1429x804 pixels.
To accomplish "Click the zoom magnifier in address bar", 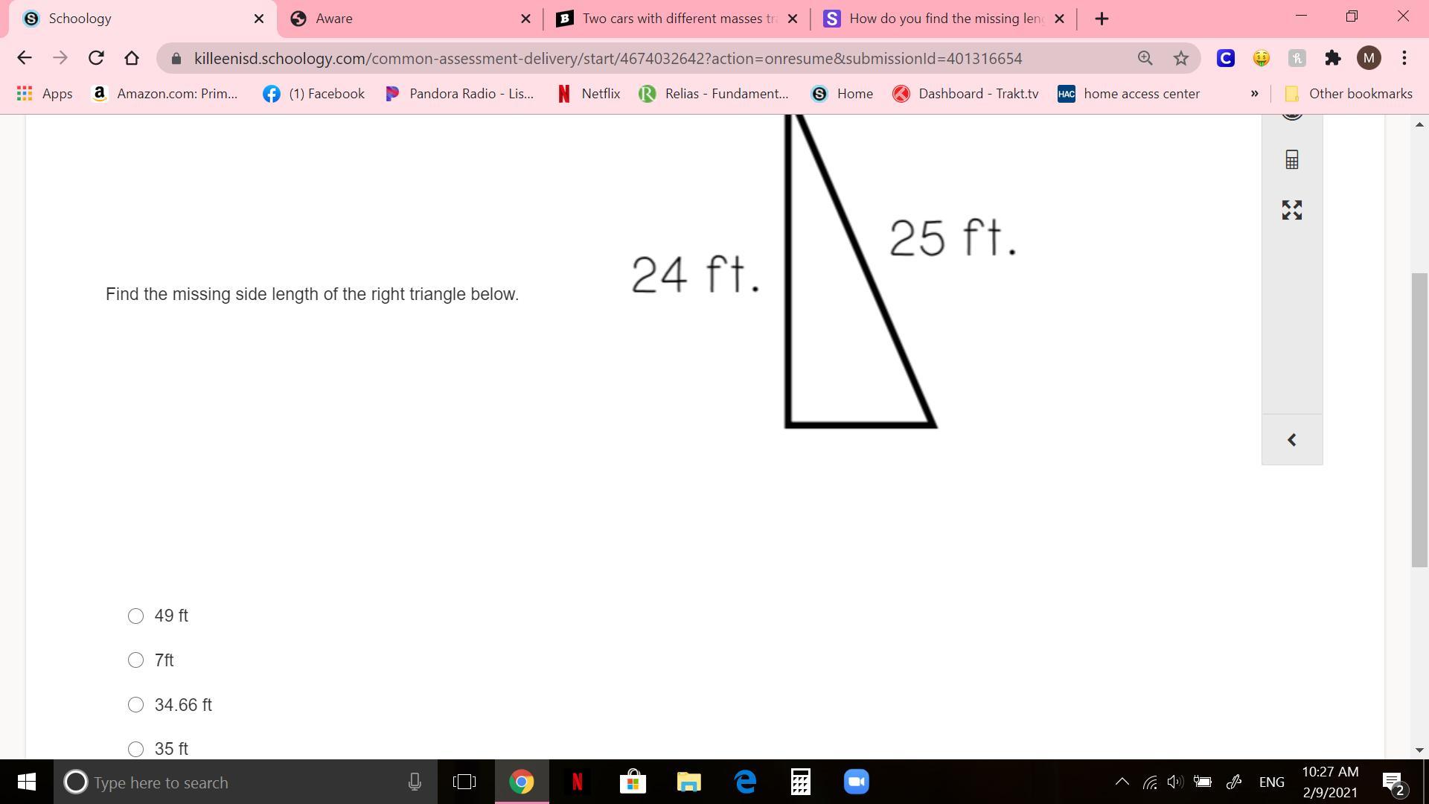I will click(1145, 58).
